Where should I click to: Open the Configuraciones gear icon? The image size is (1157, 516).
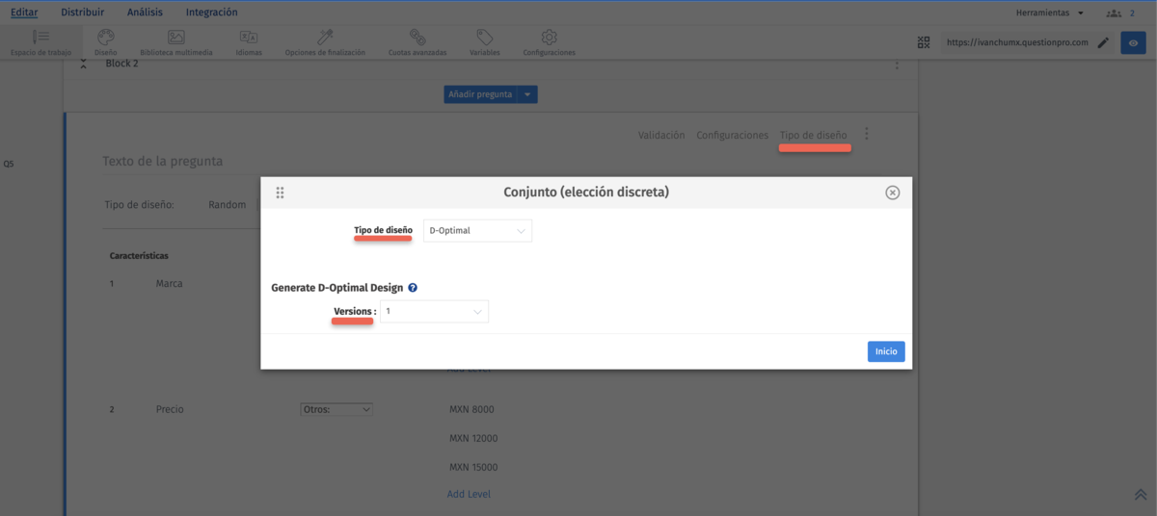coord(549,37)
